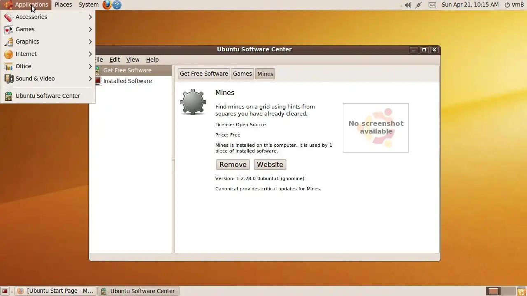The width and height of the screenshot is (527, 296).
Task: Expand the Internet submenu arrow
Action: pyautogui.click(x=90, y=54)
